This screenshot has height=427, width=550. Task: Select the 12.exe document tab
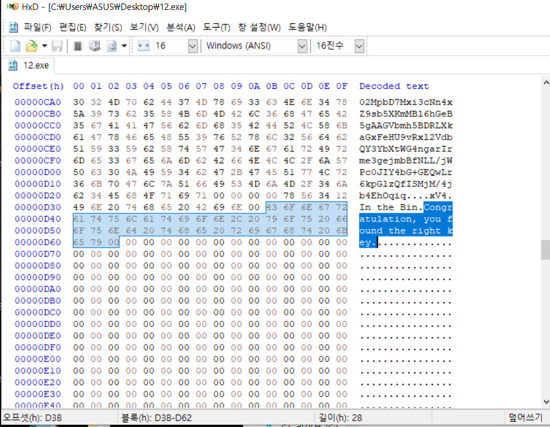pos(29,65)
